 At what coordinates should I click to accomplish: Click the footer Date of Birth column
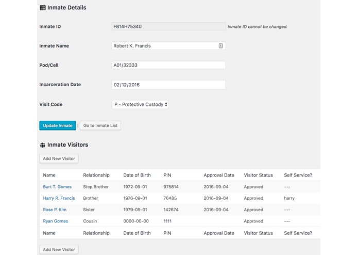137,233
